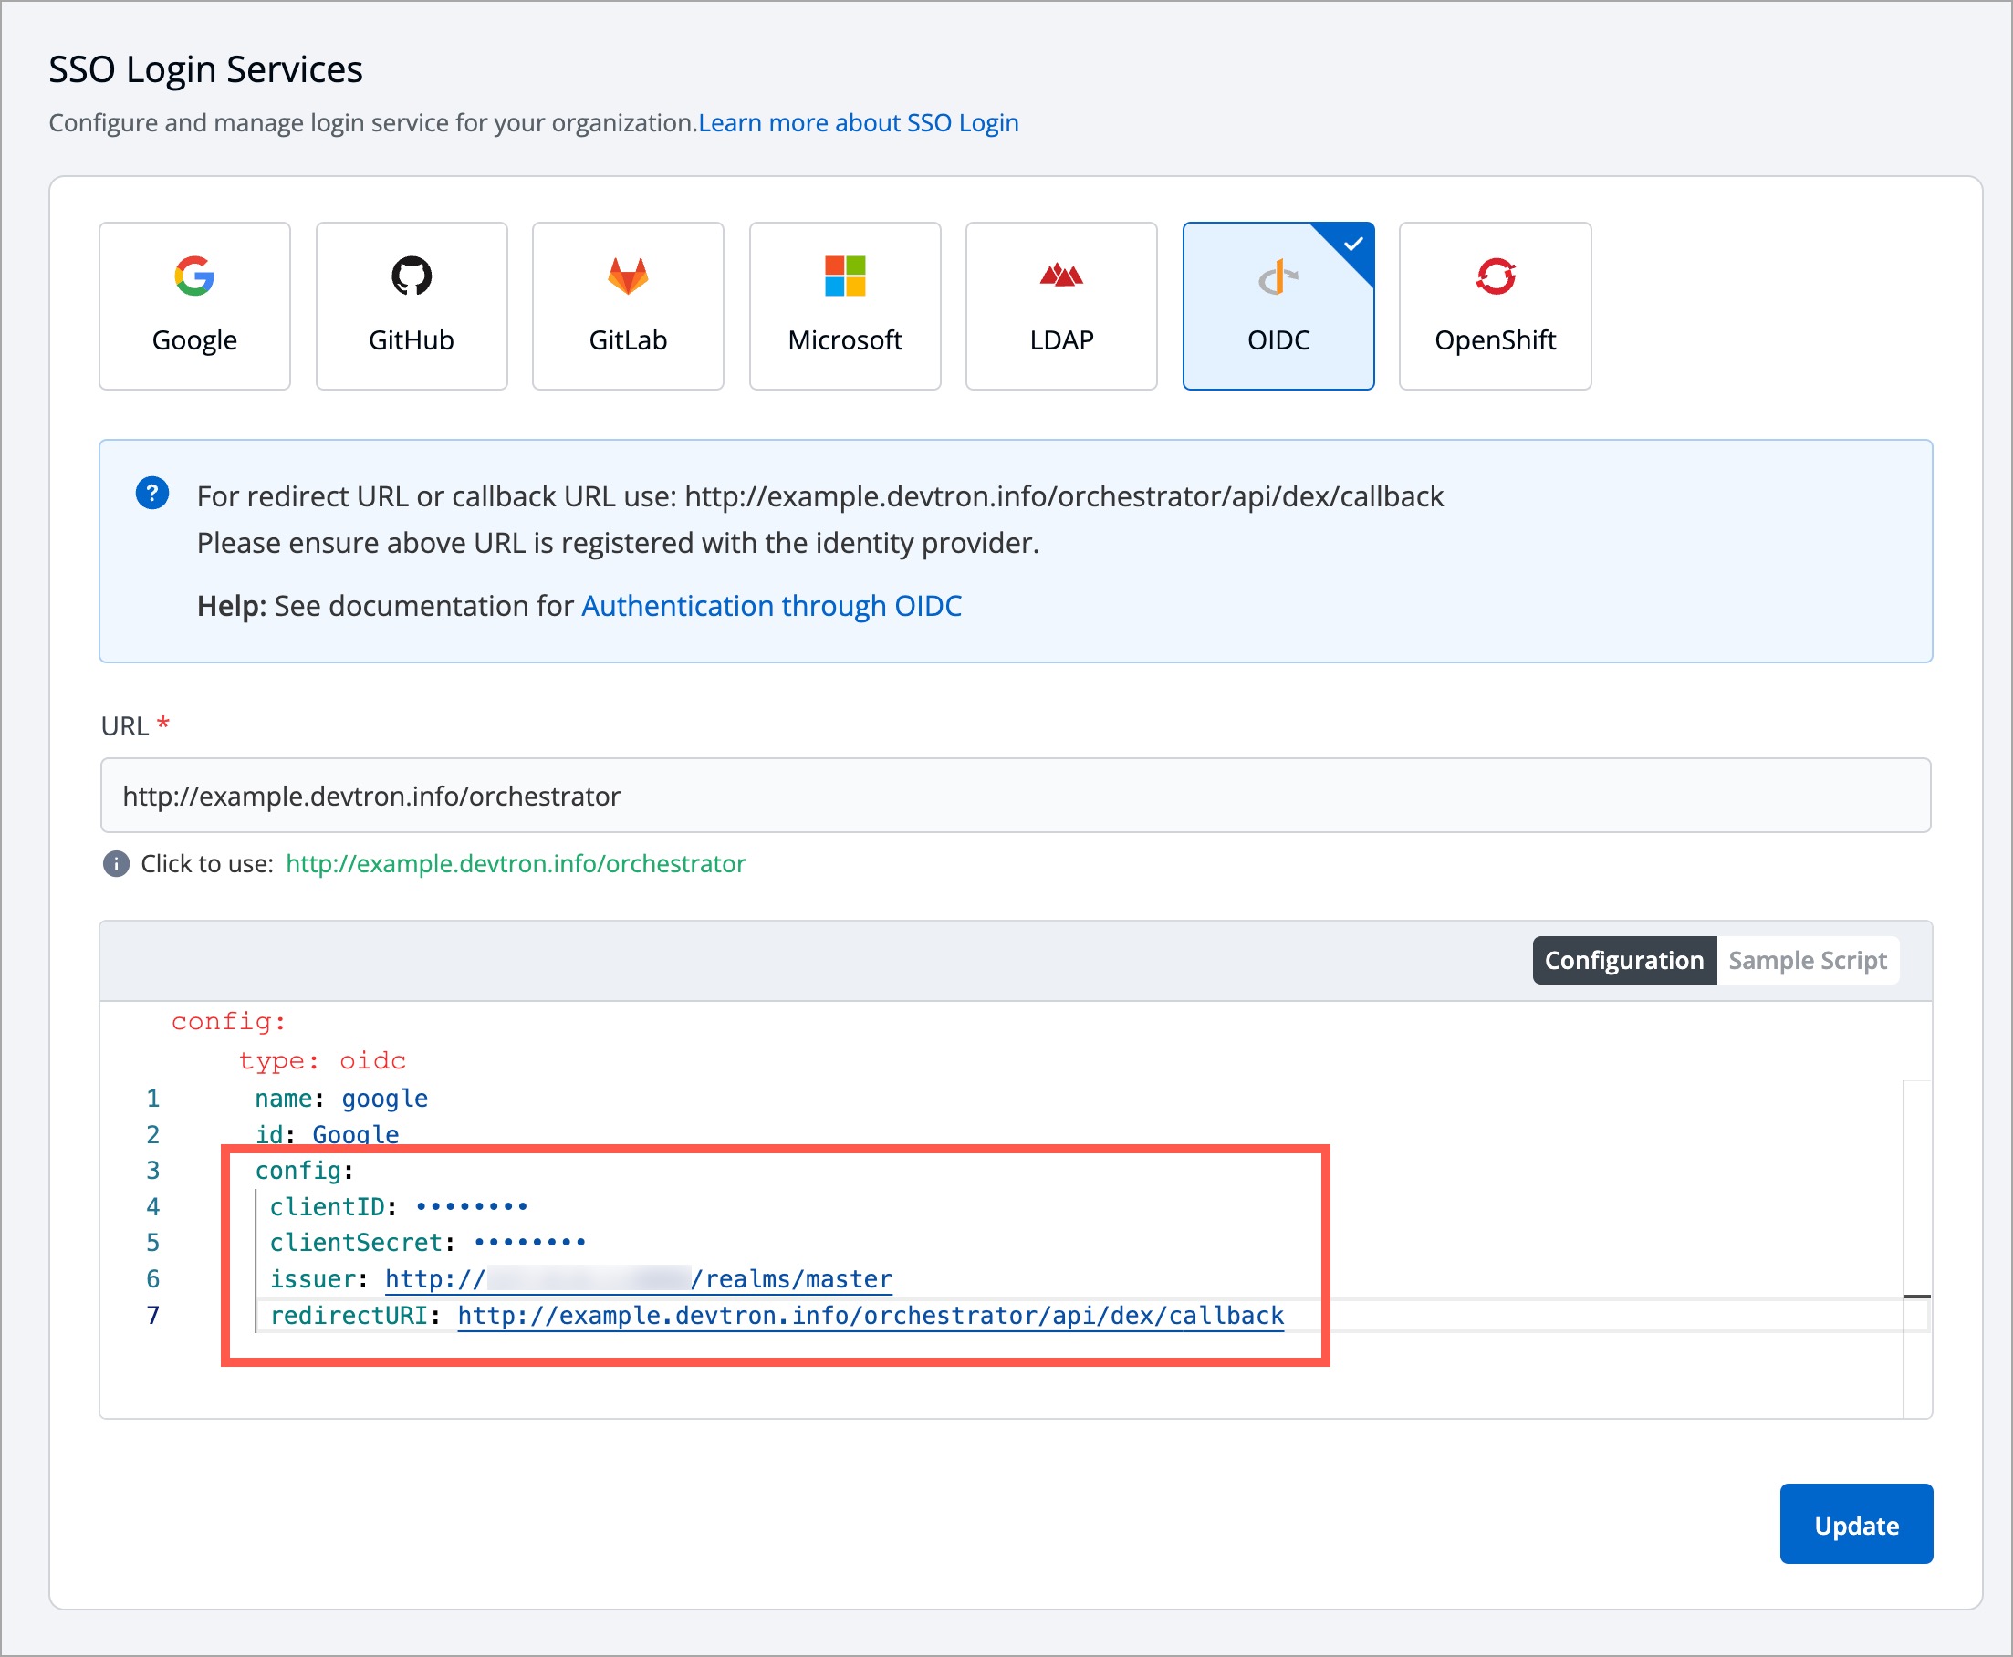2013x1657 pixels.
Task: Click the redirectURI callback line in editor
Action: click(870, 1316)
